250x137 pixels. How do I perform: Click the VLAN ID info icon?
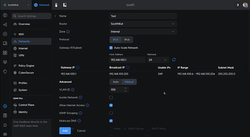point(72,90)
